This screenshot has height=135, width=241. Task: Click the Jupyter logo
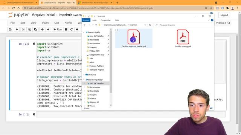pyautogui.click(x=18, y=15)
